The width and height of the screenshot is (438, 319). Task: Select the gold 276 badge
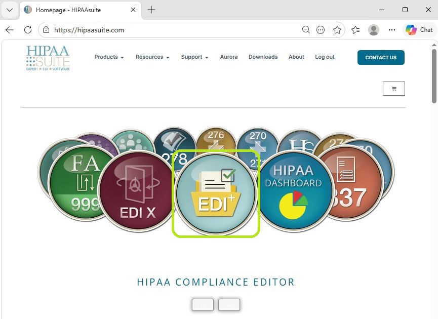coord(216,139)
